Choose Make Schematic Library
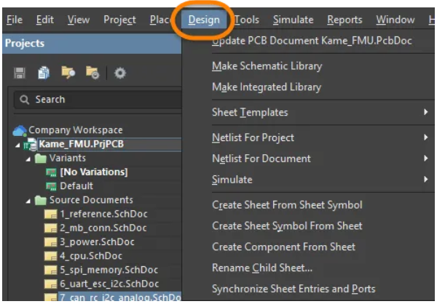 tap(267, 66)
